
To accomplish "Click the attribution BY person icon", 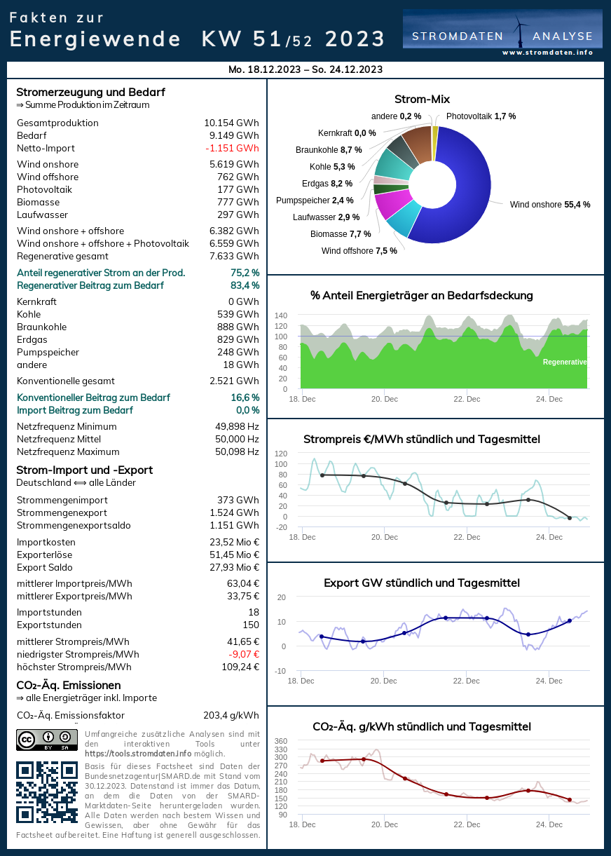I will (x=48, y=737).
